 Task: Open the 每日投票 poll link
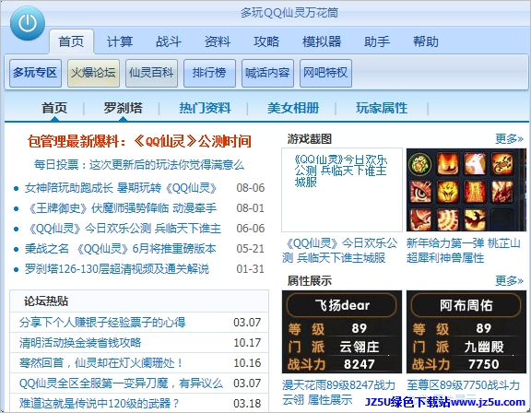(x=139, y=165)
